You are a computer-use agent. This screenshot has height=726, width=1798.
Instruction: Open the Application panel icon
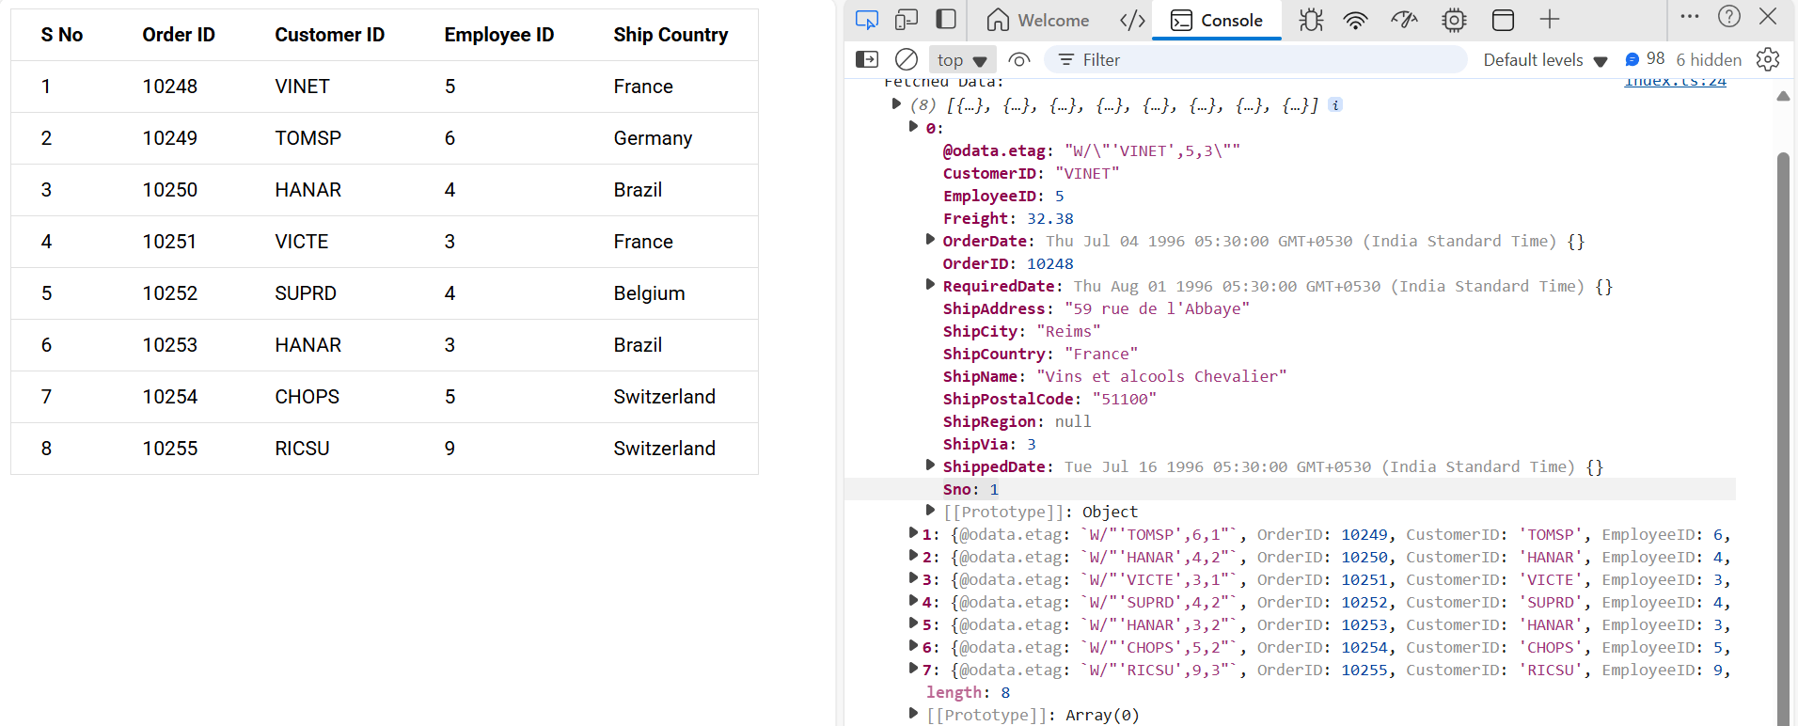coord(1503,20)
